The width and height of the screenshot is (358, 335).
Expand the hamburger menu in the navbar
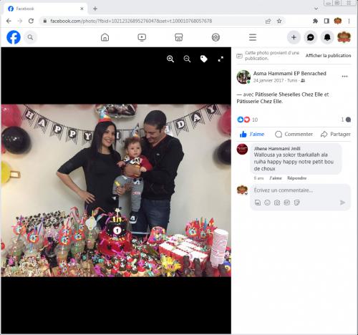253,37
